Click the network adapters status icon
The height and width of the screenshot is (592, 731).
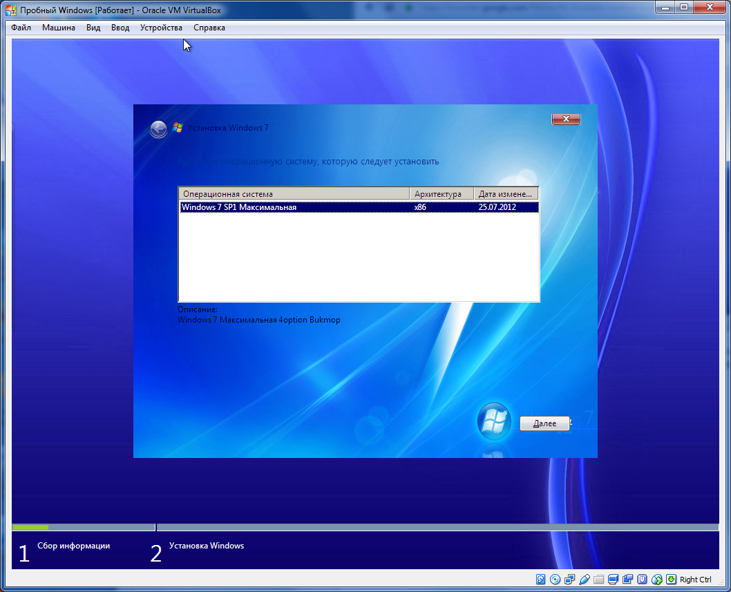click(x=570, y=580)
